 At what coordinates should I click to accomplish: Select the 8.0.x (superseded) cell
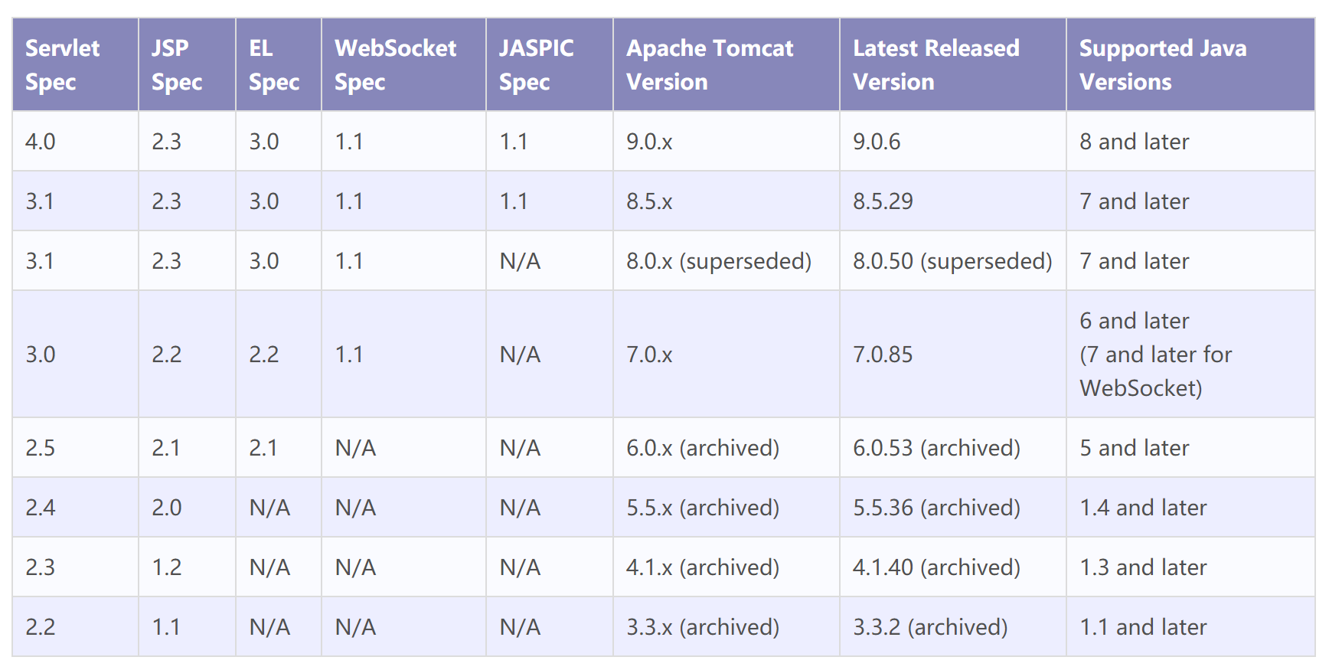718,261
